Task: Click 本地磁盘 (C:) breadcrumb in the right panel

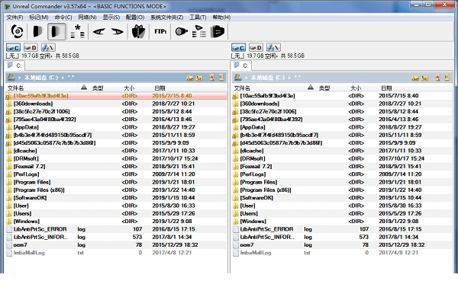Action: click(x=268, y=78)
